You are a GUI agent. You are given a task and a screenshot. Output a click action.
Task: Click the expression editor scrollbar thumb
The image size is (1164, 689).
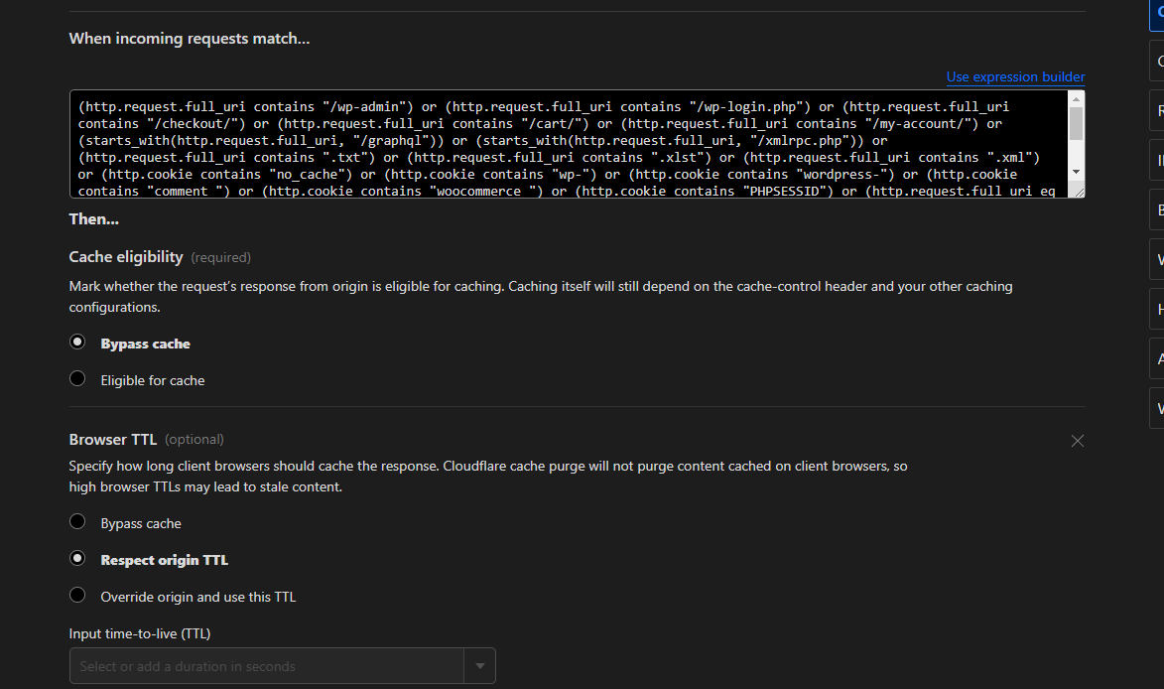pyautogui.click(x=1076, y=122)
